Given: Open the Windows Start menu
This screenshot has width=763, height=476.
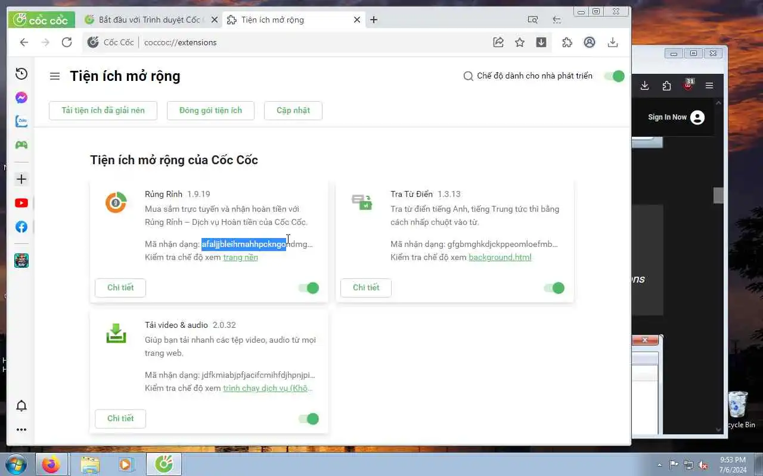Looking at the screenshot, I should point(16,464).
